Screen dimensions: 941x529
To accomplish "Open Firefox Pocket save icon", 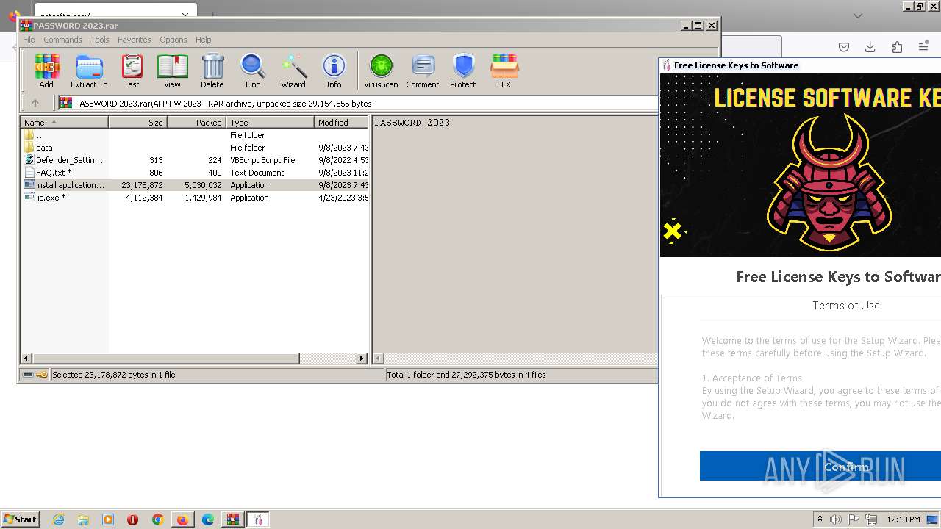I will coord(844,47).
